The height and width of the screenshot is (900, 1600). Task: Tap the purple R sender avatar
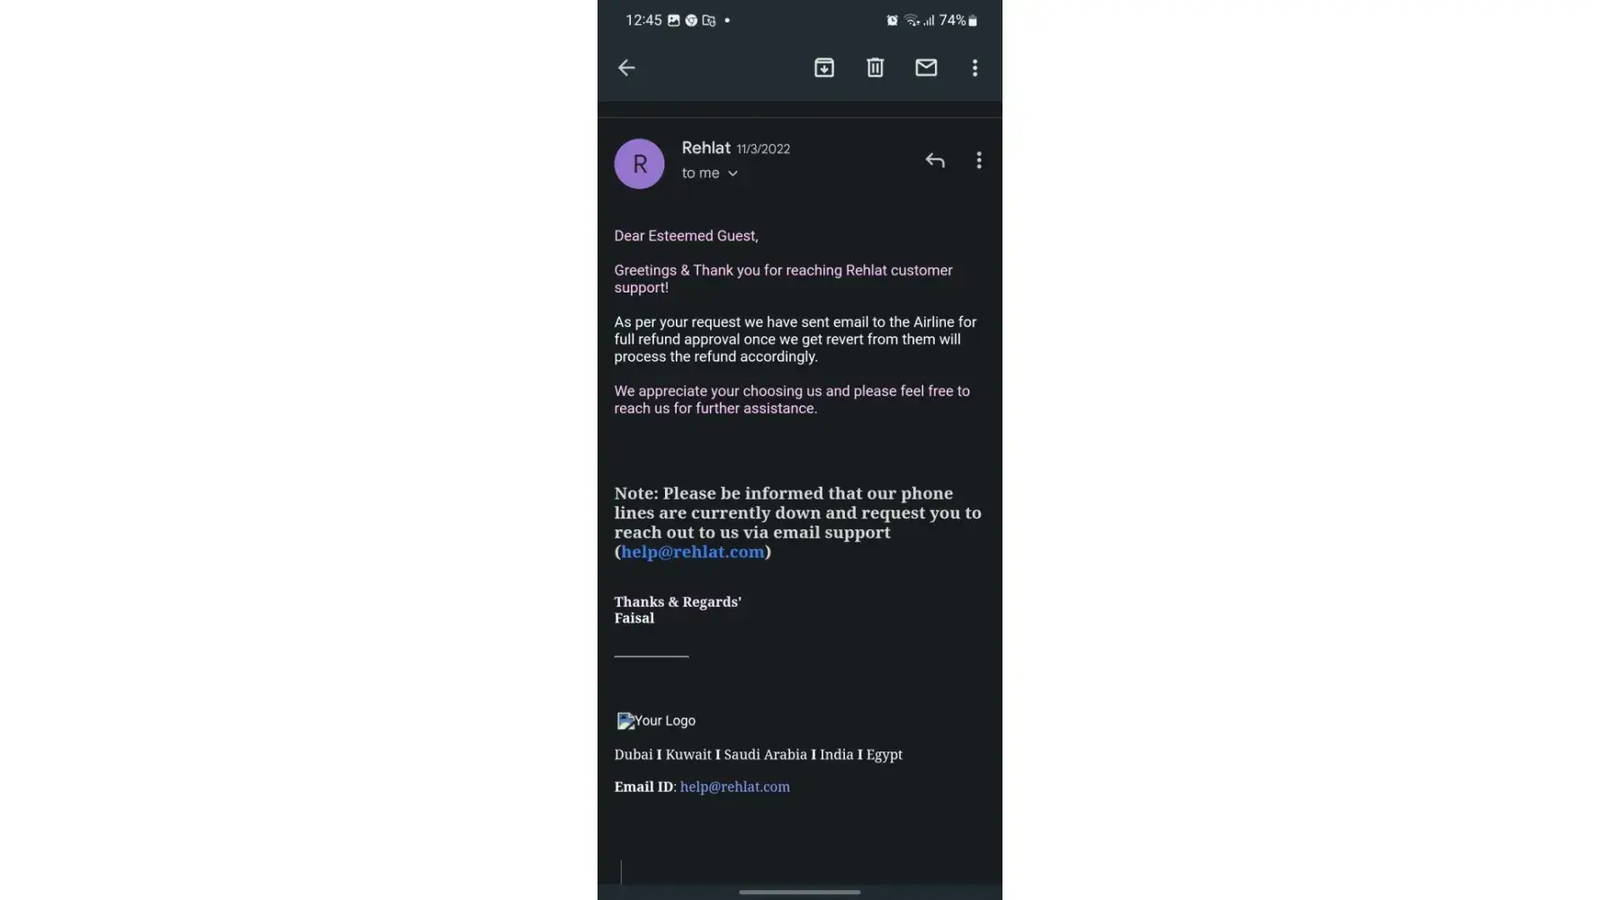639,164
